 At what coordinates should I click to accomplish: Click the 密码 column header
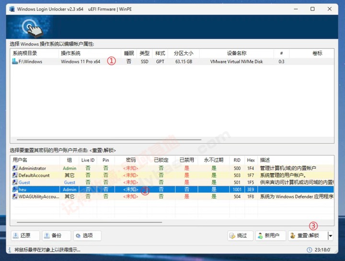[131, 160]
